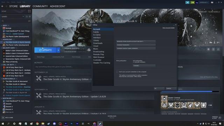Screen dimensions: 224x126
Task: Click the library search magnifier icon
Action: click(x=3, y=21)
